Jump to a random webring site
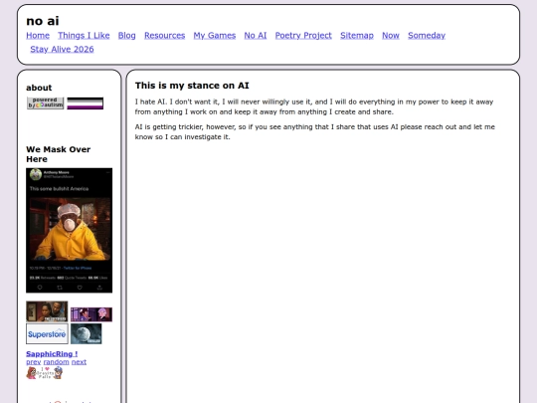This screenshot has height=403, width=537. (x=56, y=362)
